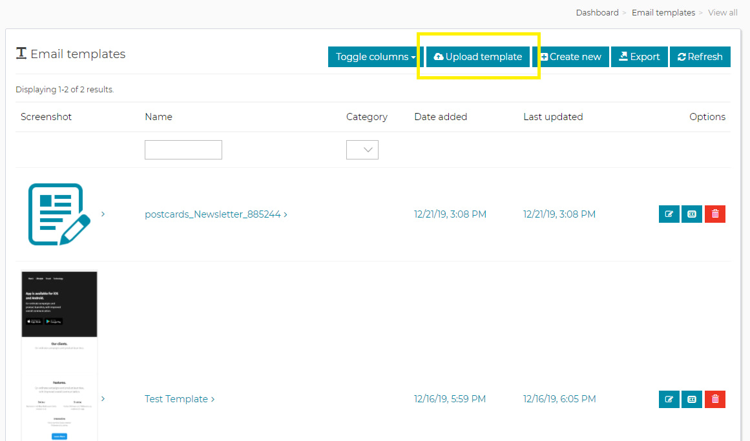750x441 pixels.
Task: Open Email templates breadcrumb link
Action: point(663,12)
